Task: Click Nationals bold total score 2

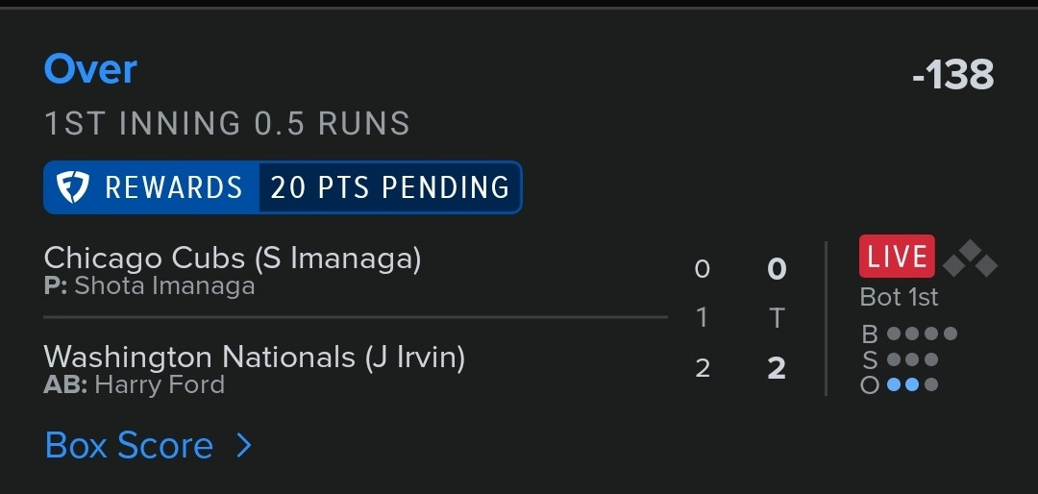Action: (777, 368)
